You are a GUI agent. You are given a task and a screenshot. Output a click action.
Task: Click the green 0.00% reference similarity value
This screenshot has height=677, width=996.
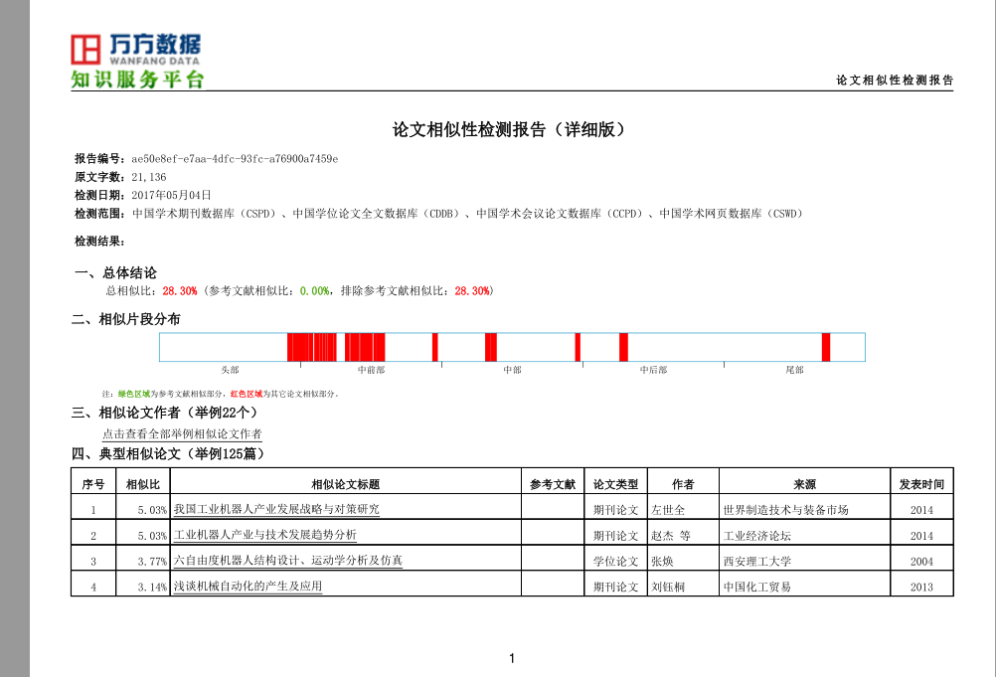click(x=314, y=291)
